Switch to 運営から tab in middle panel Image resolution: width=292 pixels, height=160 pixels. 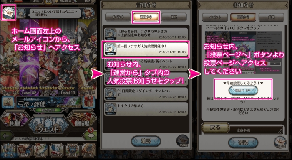[x=146, y=17]
